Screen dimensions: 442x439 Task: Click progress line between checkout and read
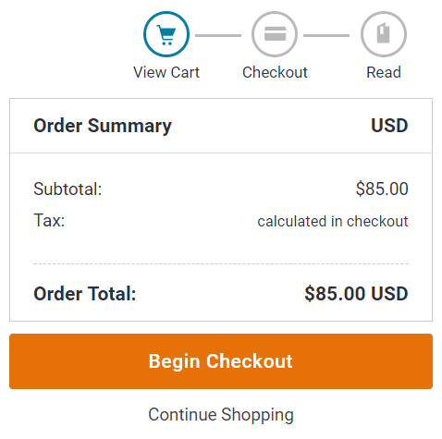(x=326, y=35)
